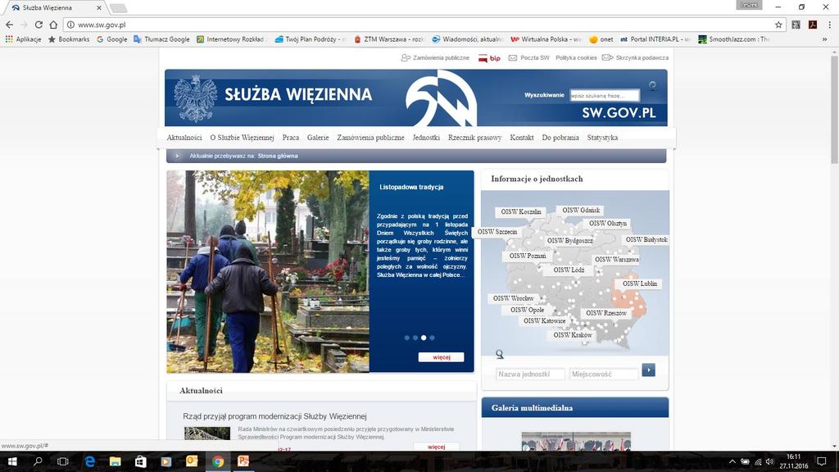Click the cemetery slideshow photo
This screenshot has width=839, height=472.
pos(268,271)
